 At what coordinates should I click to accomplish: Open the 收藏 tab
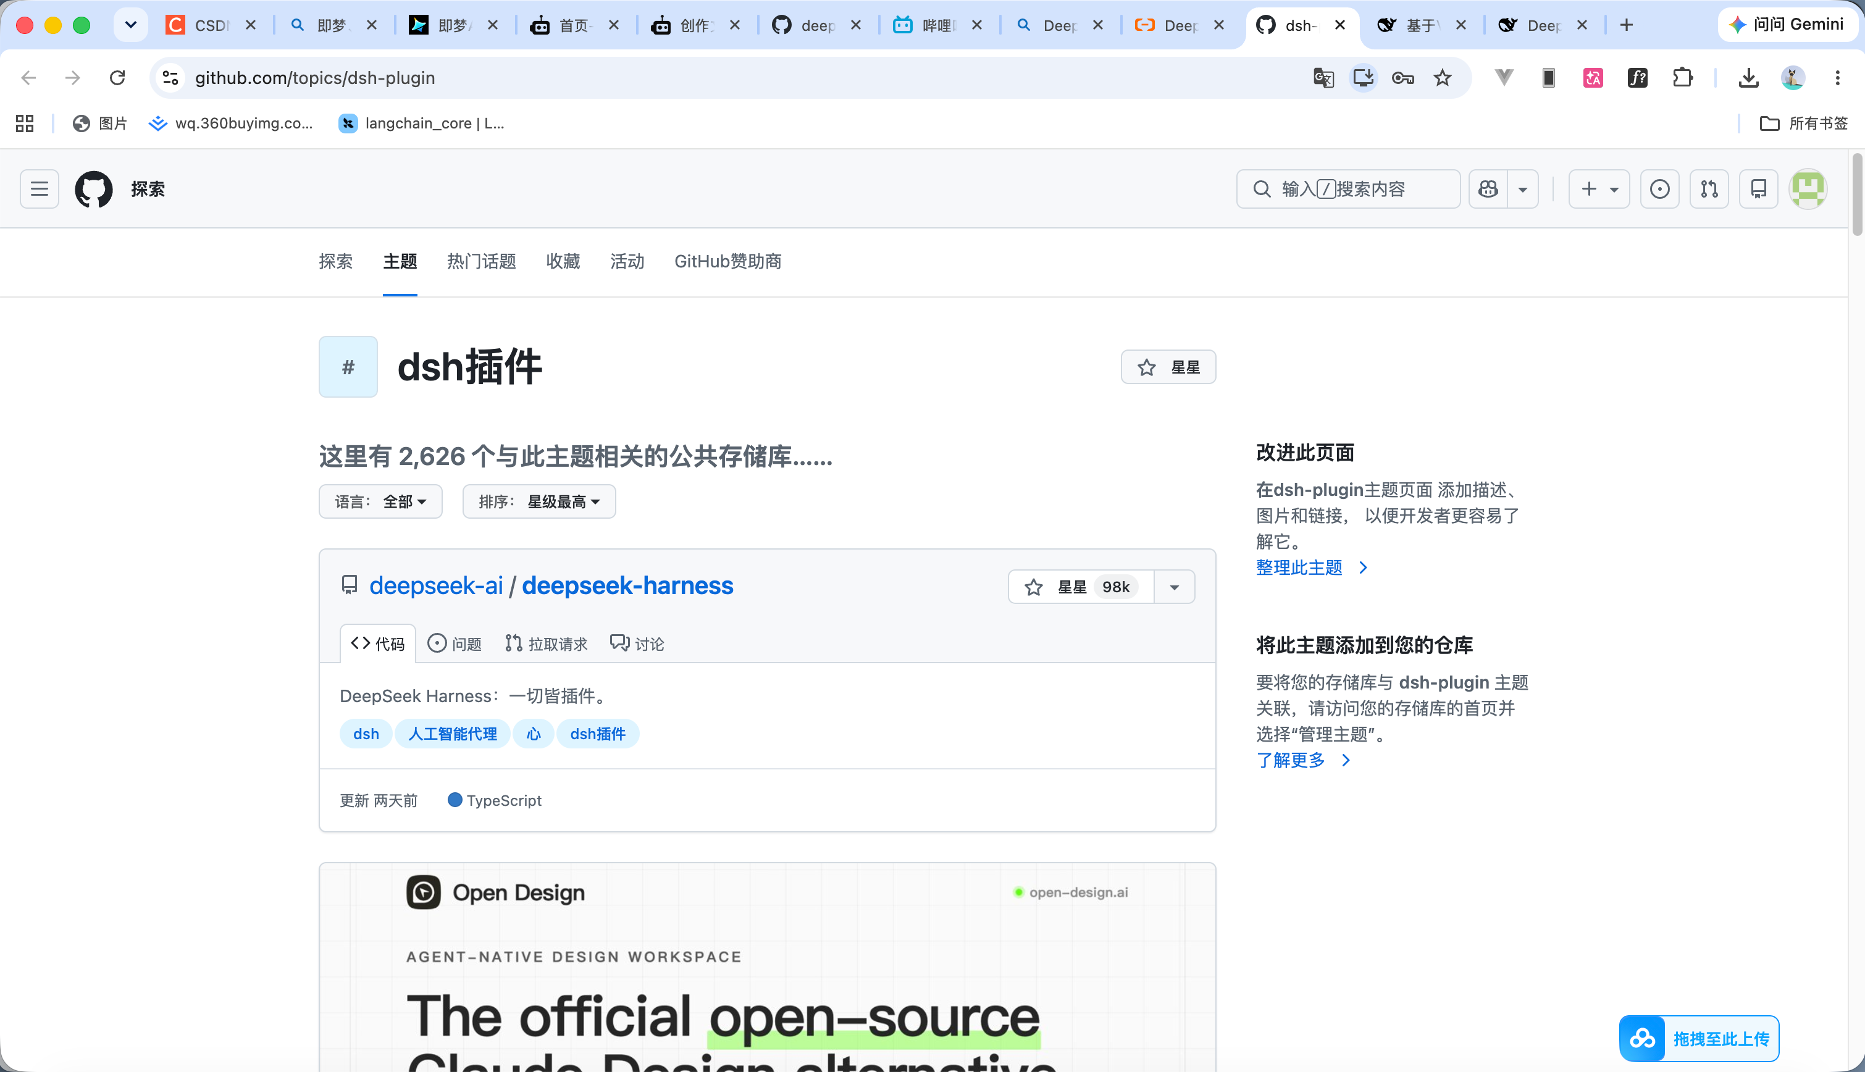[x=563, y=261]
